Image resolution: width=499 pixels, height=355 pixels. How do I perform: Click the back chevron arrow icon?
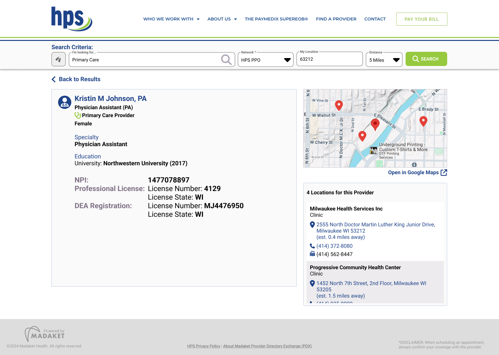point(53,79)
